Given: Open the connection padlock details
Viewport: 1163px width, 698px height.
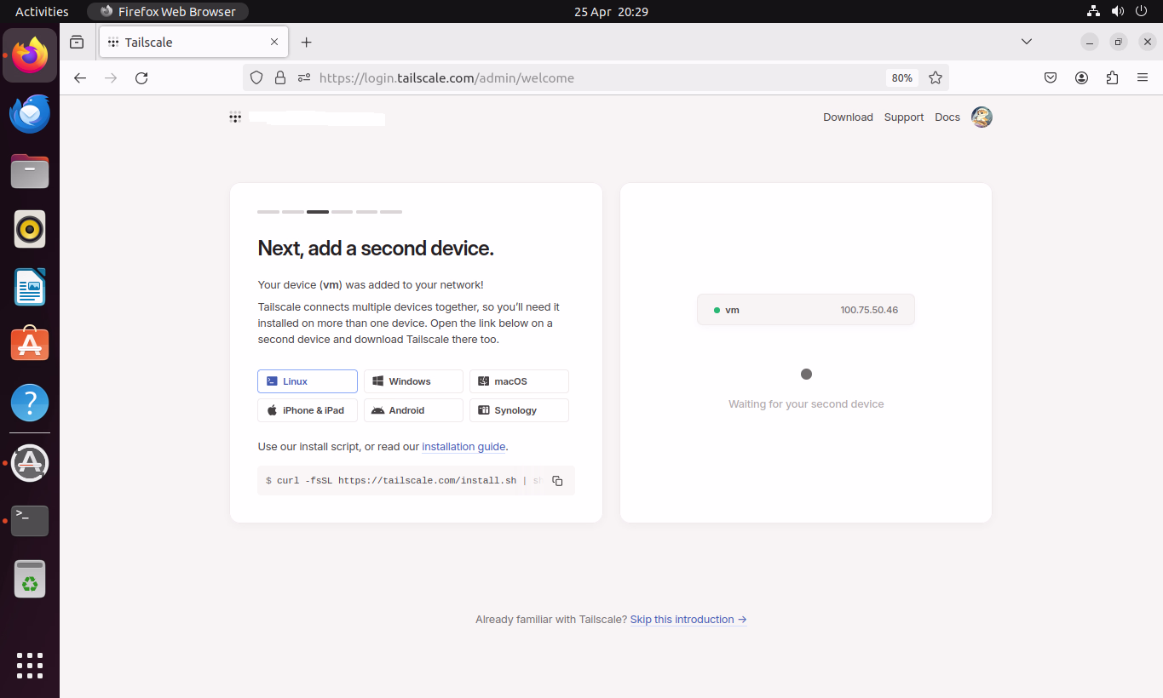Looking at the screenshot, I should (x=280, y=77).
